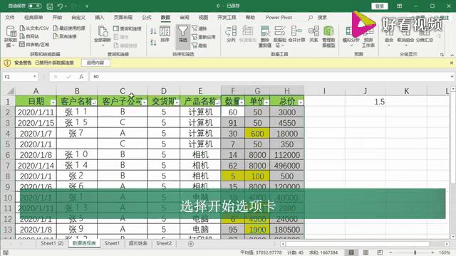
Task: Collapse the ribbon with the chevron
Action: pos(452,55)
